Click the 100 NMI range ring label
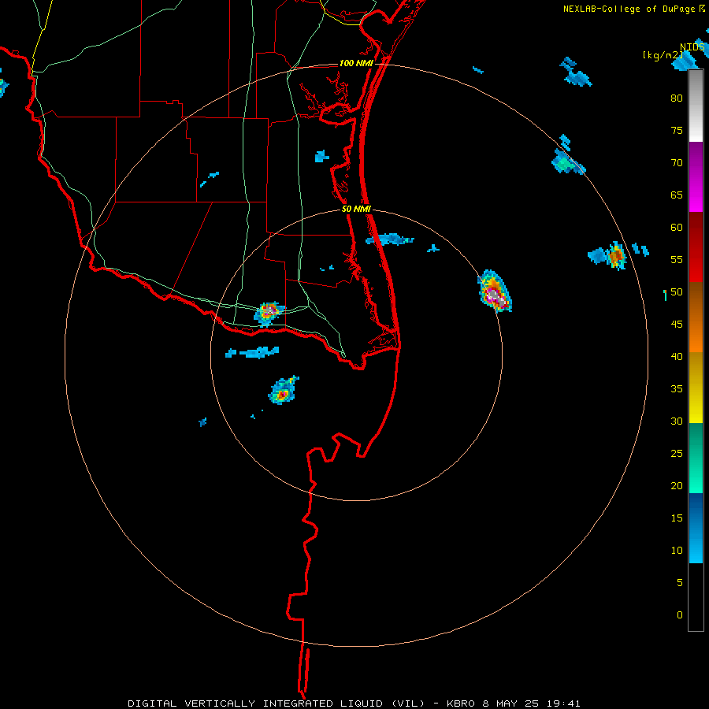Screen dimensions: 709x709 tap(356, 63)
